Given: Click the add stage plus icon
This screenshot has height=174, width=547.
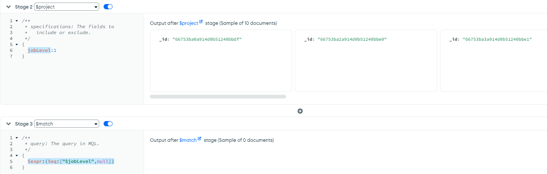Looking at the screenshot, I should click(x=300, y=111).
